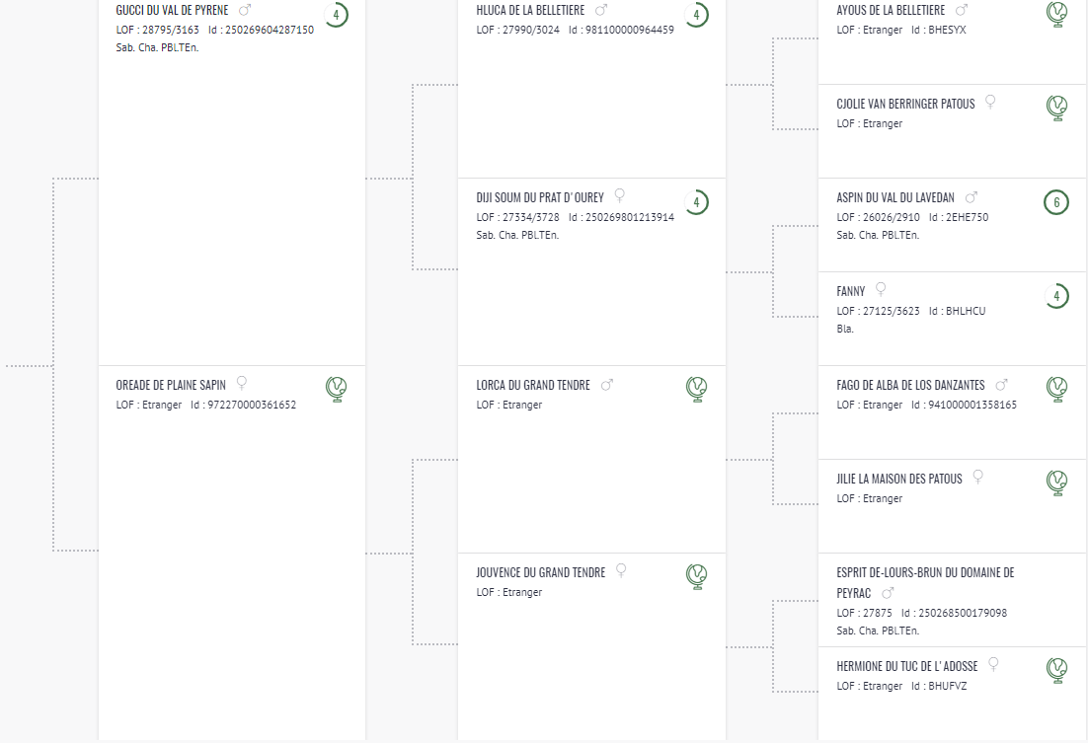Click the male symbol beside Lorca du Grand Tendre
Viewport: 1088px width, 743px height.
click(x=606, y=385)
